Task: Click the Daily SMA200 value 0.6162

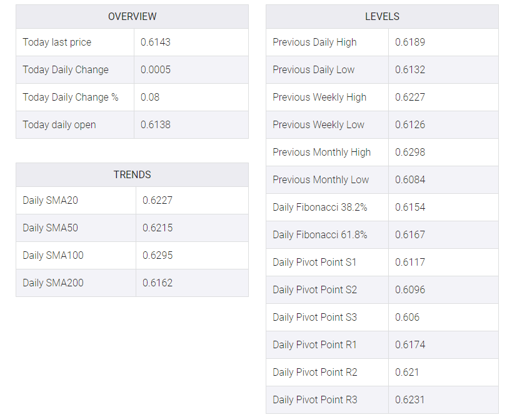Action: click(x=158, y=283)
